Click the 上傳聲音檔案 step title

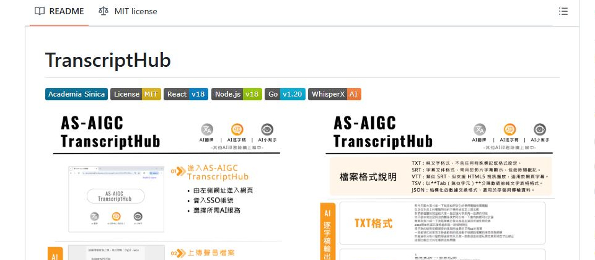coord(212,253)
